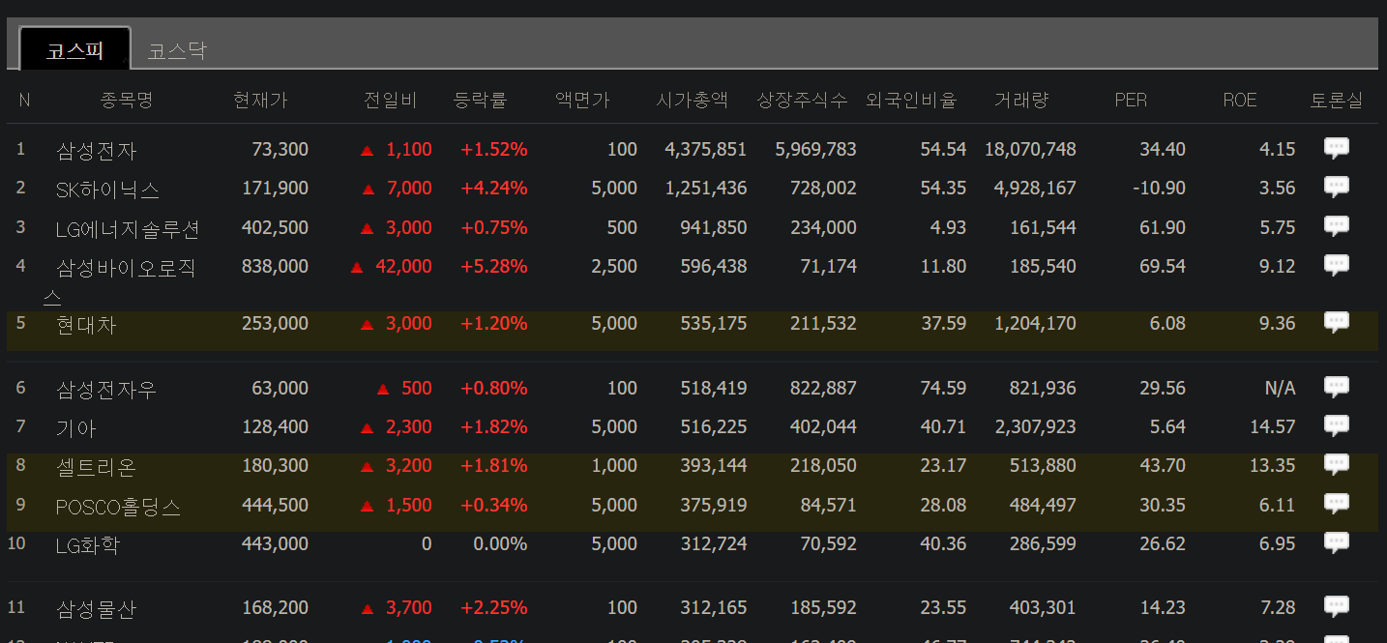The image size is (1387, 643).
Task: Click 삼성물산 PER value 14.23
Action: 1163,607
